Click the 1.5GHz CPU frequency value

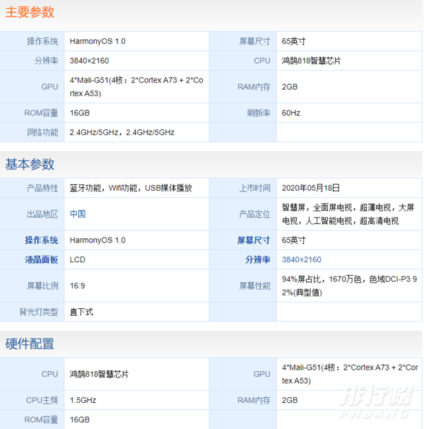[x=83, y=400]
